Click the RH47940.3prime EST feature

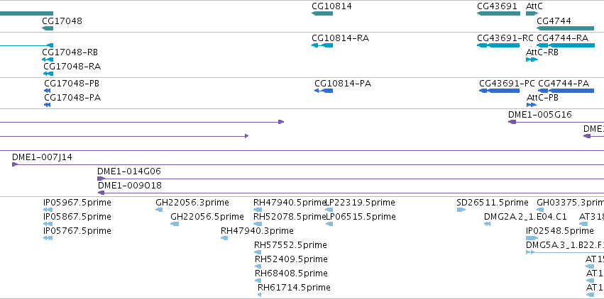tap(224, 238)
